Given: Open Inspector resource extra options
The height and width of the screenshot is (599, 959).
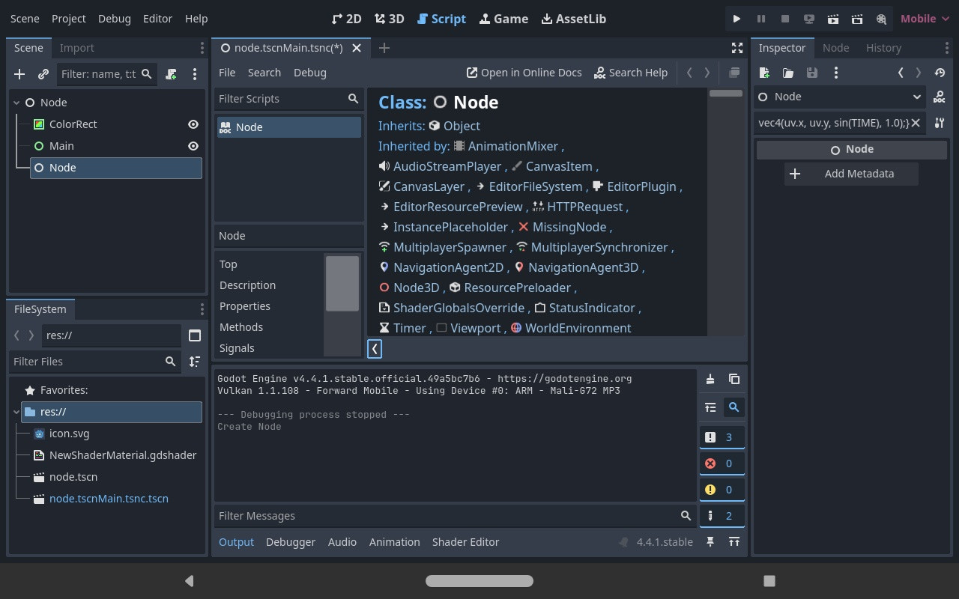Looking at the screenshot, I should click(x=836, y=73).
